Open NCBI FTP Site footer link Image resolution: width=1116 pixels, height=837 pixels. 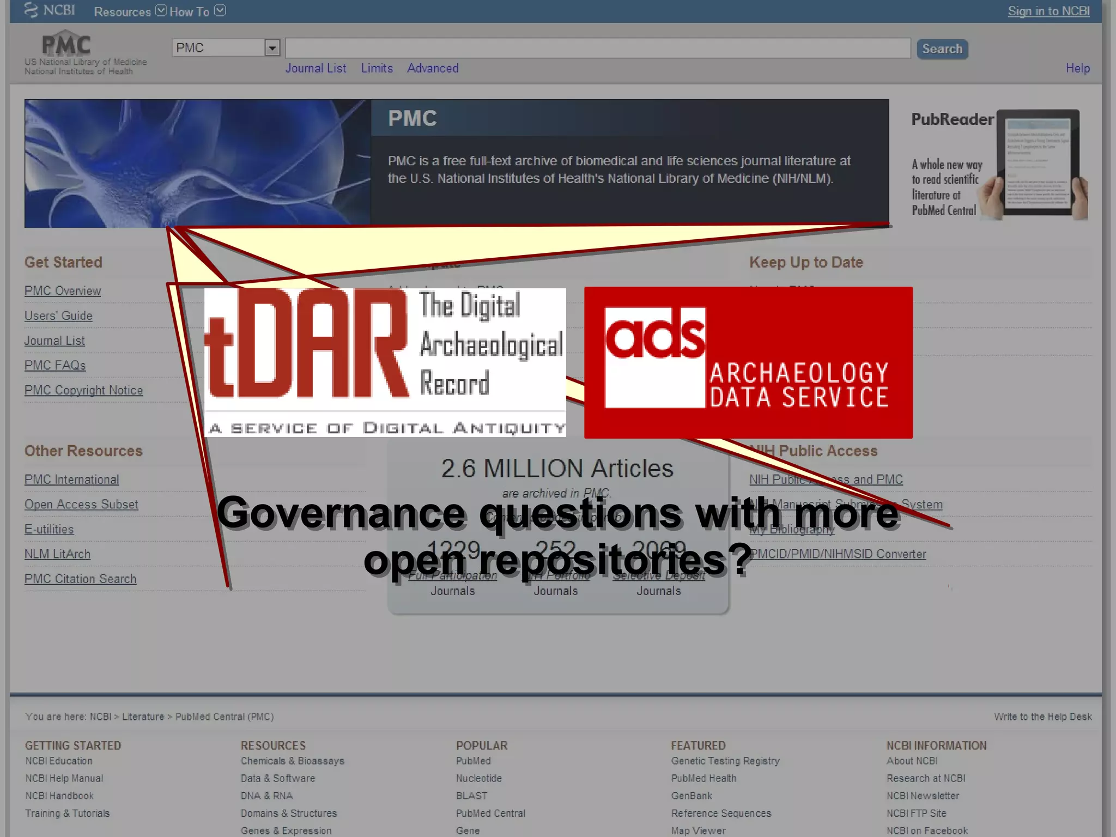[916, 813]
